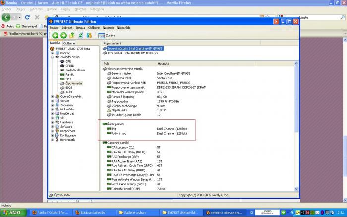Expand the Multimédia tree node
The height and width of the screenshot is (217, 347).
coord(52,109)
